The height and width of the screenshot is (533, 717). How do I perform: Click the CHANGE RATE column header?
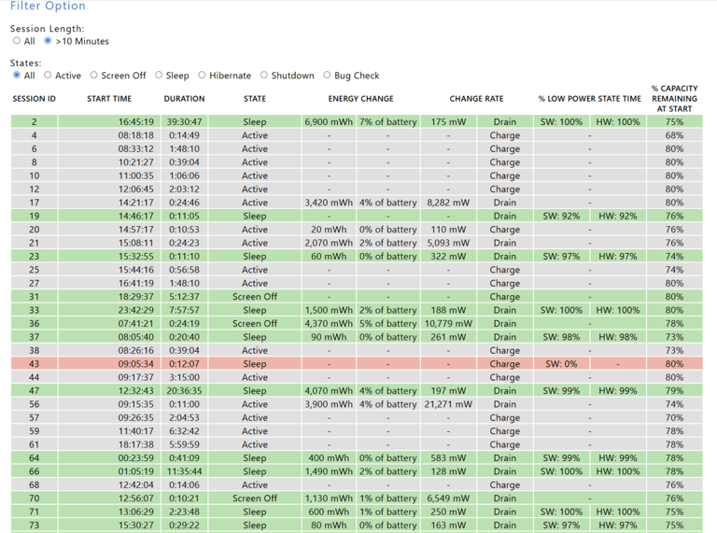(476, 99)
